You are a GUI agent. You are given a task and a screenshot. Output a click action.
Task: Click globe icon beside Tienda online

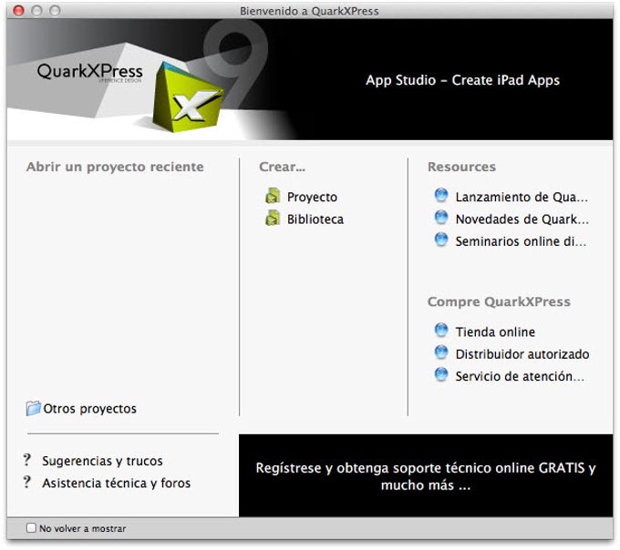point(441,331)
